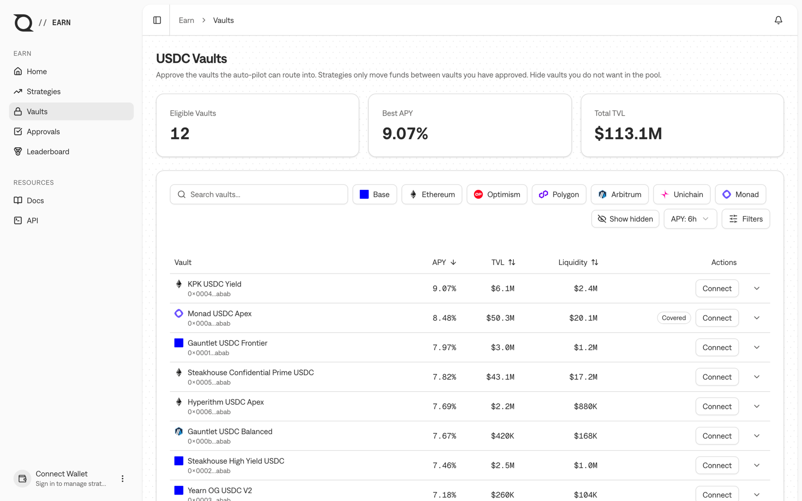The image size is (802, 501).
Task: Click the Covered badge on Monad row
Action: click(674, 318)
